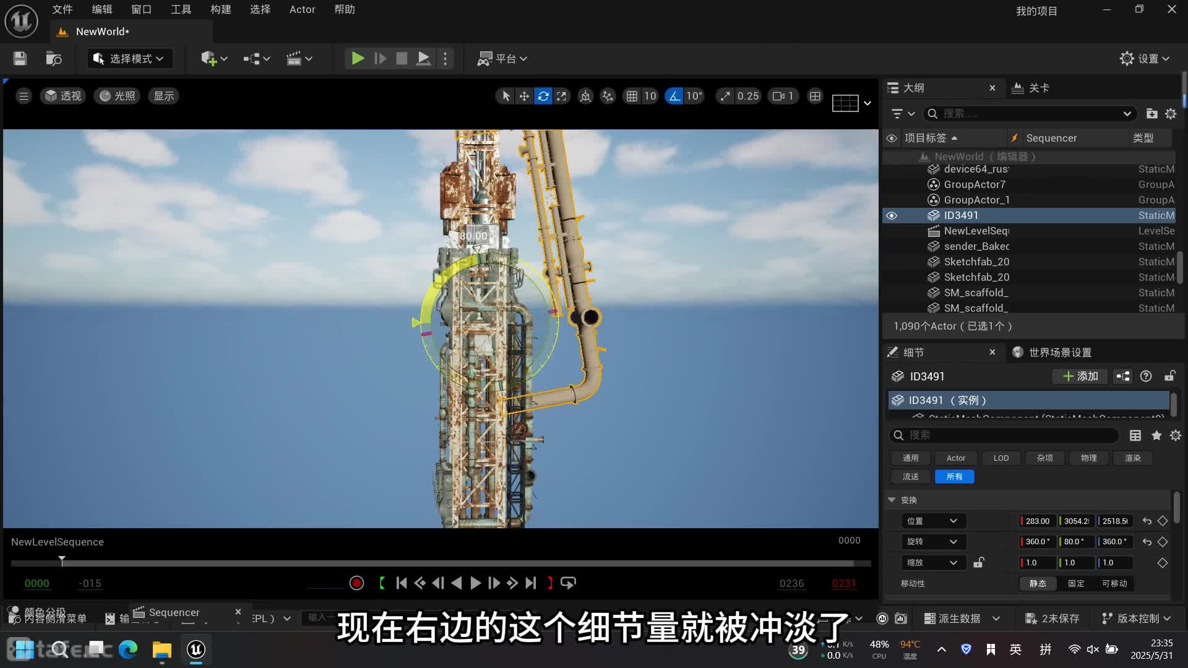Click the green Play button

tap(358, 59)
